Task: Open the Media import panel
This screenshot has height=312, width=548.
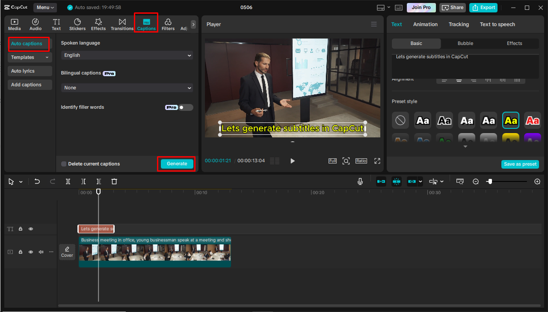Action: tap(14, 24)
